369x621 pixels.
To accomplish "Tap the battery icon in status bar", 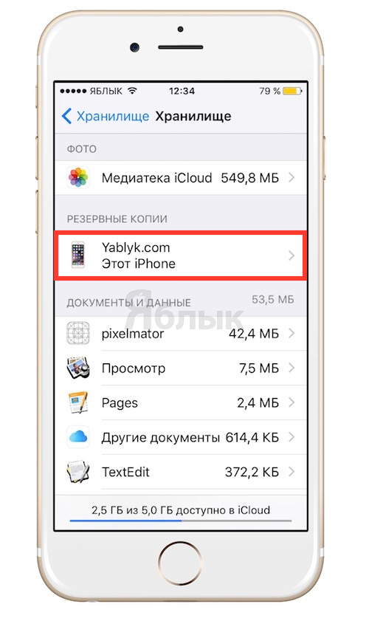I will coord(292,91).
